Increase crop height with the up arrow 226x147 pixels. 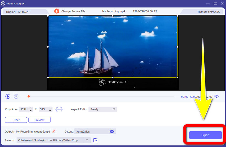coord(50,108)
